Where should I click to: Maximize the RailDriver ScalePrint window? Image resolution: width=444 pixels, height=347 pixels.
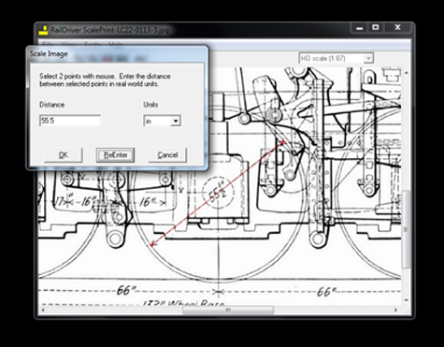pos(376,28)
